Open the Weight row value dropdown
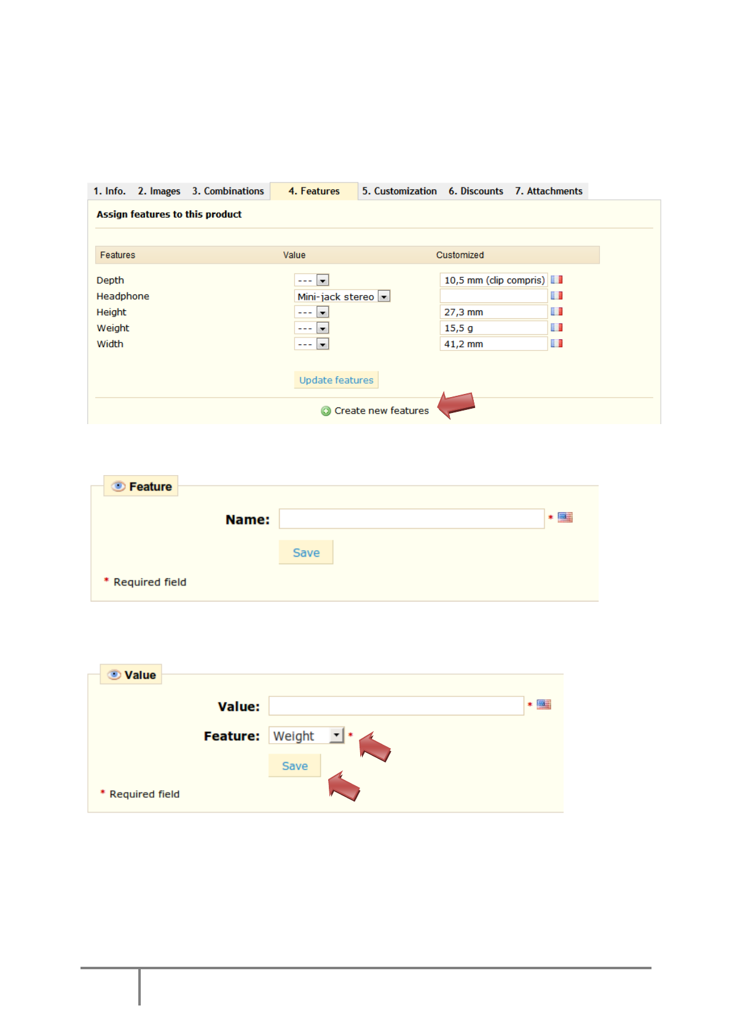The width and height of the screenshot is (732, 1035). click(312, 328)
